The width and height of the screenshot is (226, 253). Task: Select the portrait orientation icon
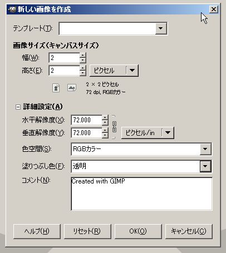click(x=56, y=88)
